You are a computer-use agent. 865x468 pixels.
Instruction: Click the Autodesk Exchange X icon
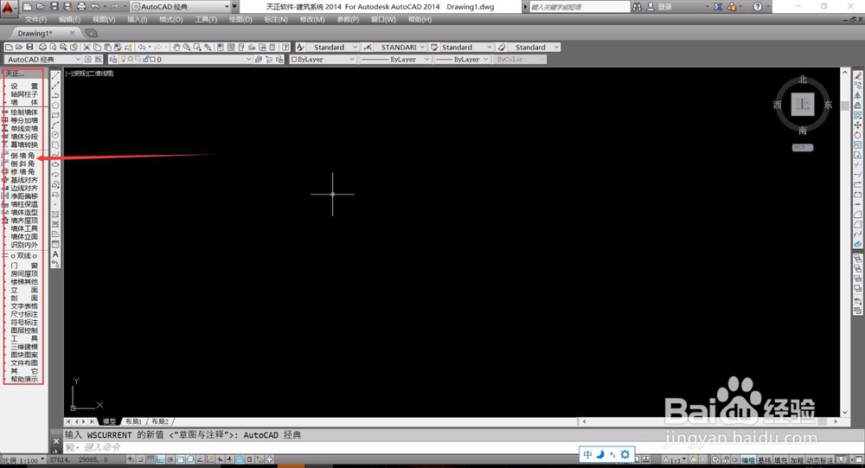(718, 7)
